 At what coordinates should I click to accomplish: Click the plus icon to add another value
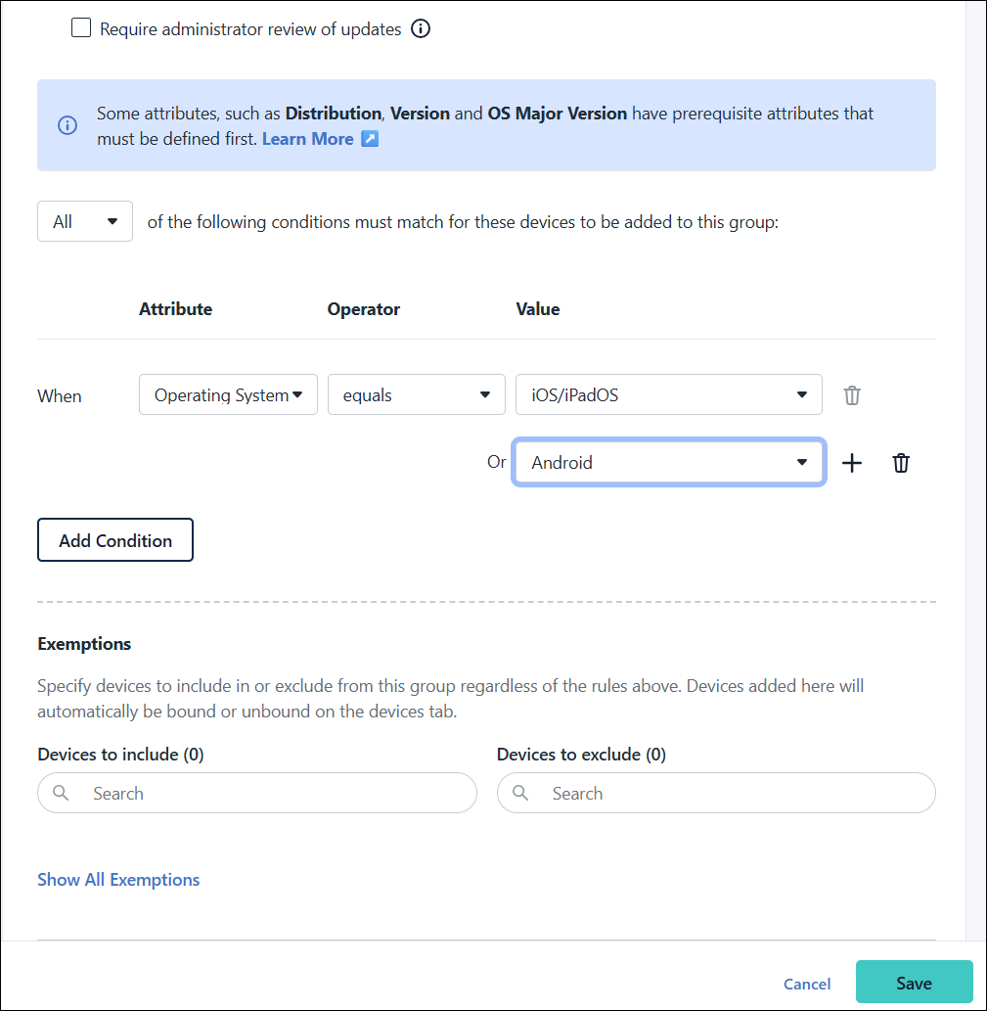[x=852, y=462]
